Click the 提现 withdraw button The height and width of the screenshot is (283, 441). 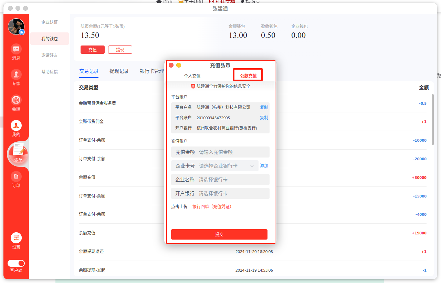click(x=120, y=50)
